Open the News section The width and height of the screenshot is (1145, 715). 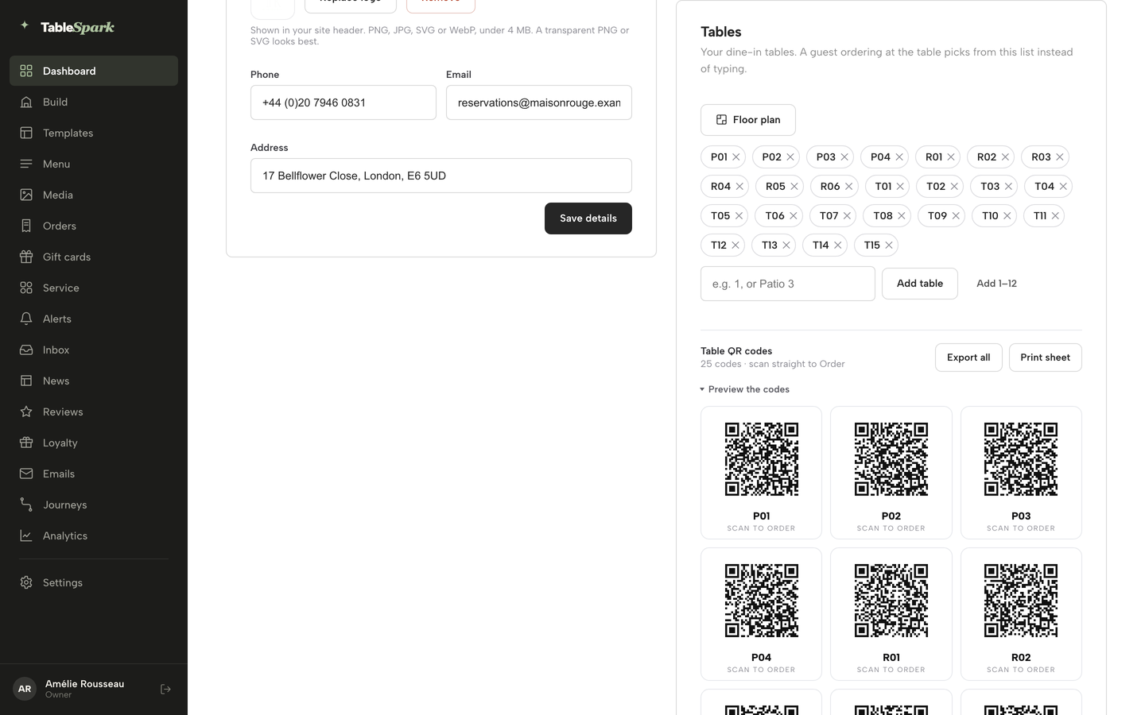point(94,381)
